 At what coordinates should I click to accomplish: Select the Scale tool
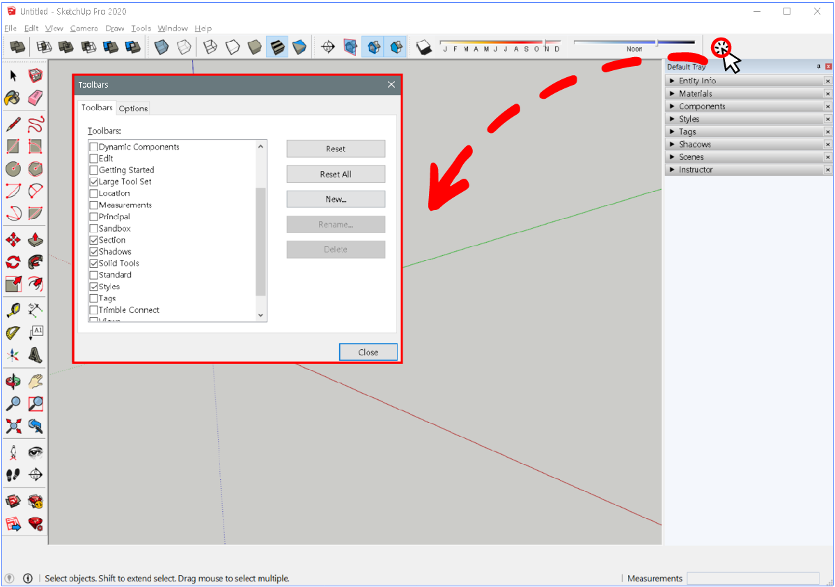(13, 284)
